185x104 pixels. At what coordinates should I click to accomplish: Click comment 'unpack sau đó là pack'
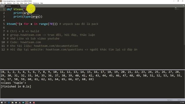pos(80,24)
